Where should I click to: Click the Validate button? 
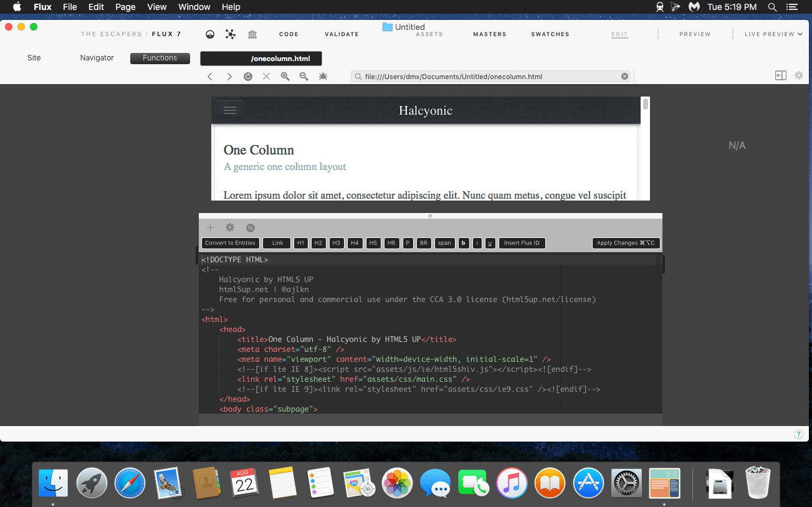(342, 34)
